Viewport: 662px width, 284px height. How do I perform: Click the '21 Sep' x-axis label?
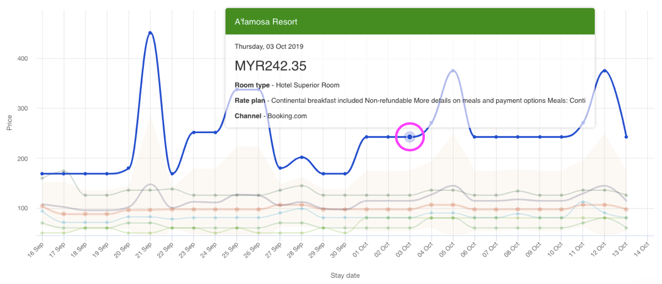coord(145,251)
